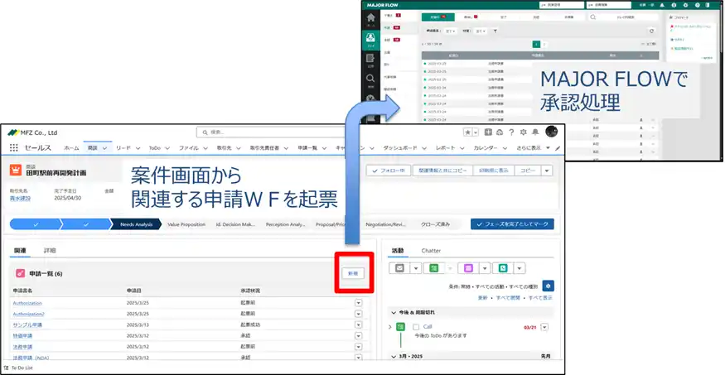Click the MAJOR FLOW home icon

pyautogui.click(x=370, y=17)
